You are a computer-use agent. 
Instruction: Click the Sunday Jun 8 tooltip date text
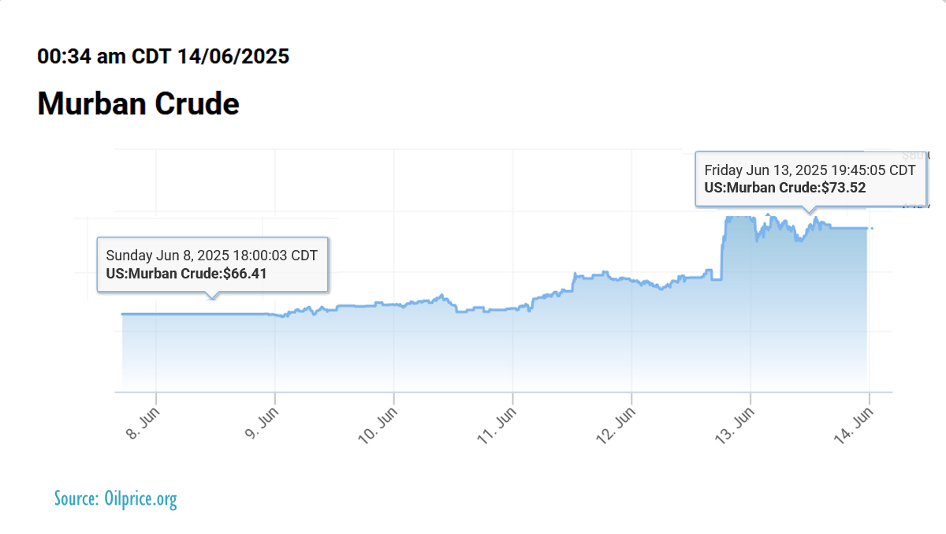pyautogui.click(x=212, y=256)
